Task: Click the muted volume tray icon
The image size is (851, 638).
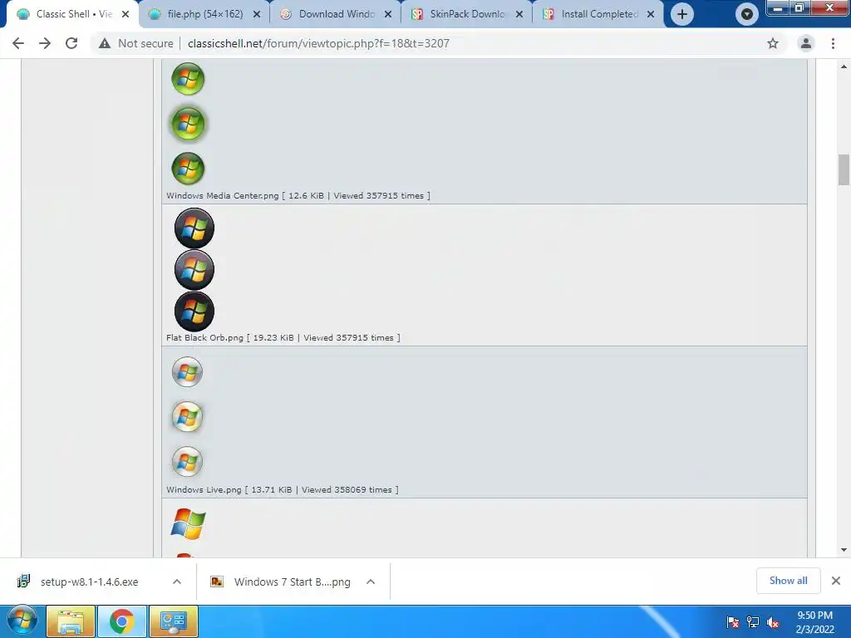Action: pos(773,622)
